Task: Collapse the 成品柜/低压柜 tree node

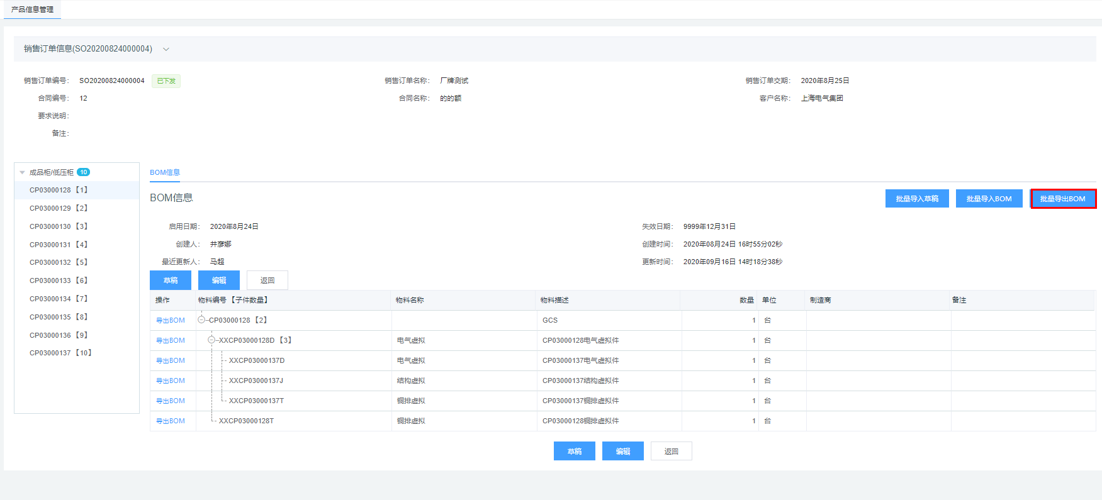Action: [23, 172]
